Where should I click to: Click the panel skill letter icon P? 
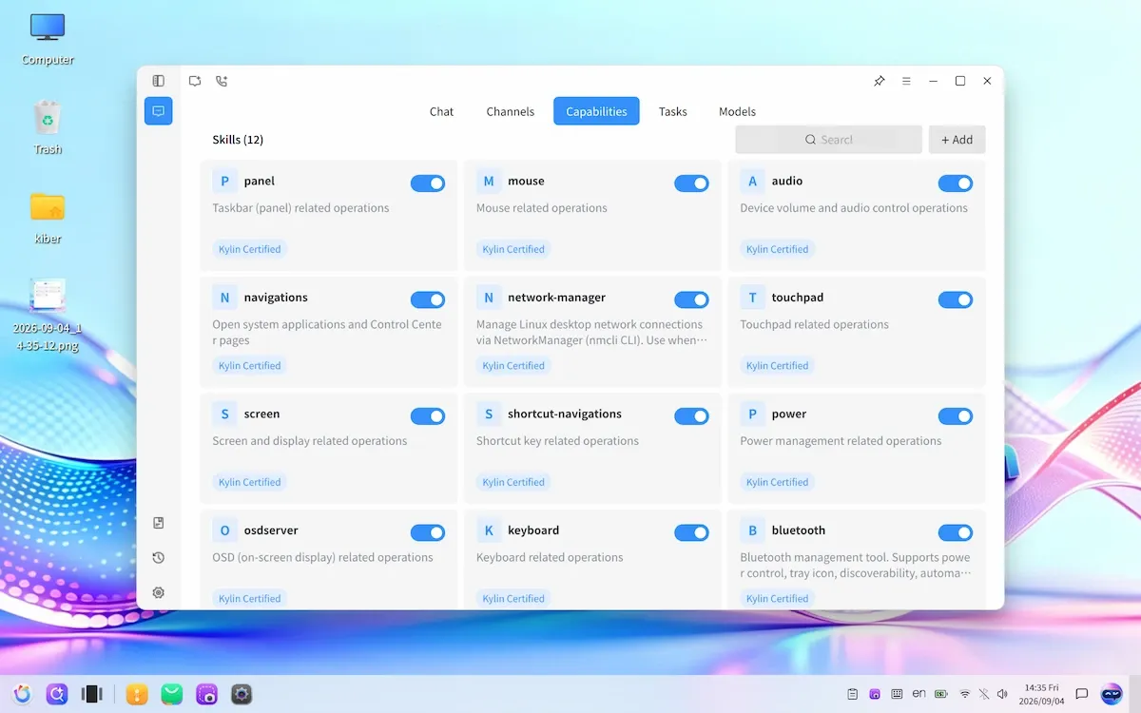[x=224, y=182]
